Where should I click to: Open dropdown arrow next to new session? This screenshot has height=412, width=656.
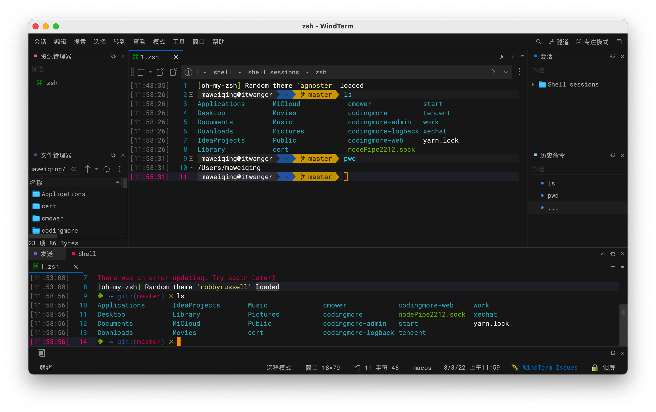point(150,72)
